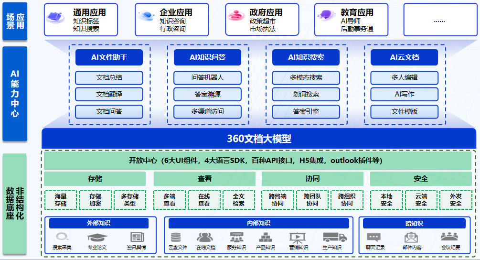Image resolution: width=480 pixels, height=260 pixels.
Task: Click the 云盘文件 database icon
Action: click(176, 238)
